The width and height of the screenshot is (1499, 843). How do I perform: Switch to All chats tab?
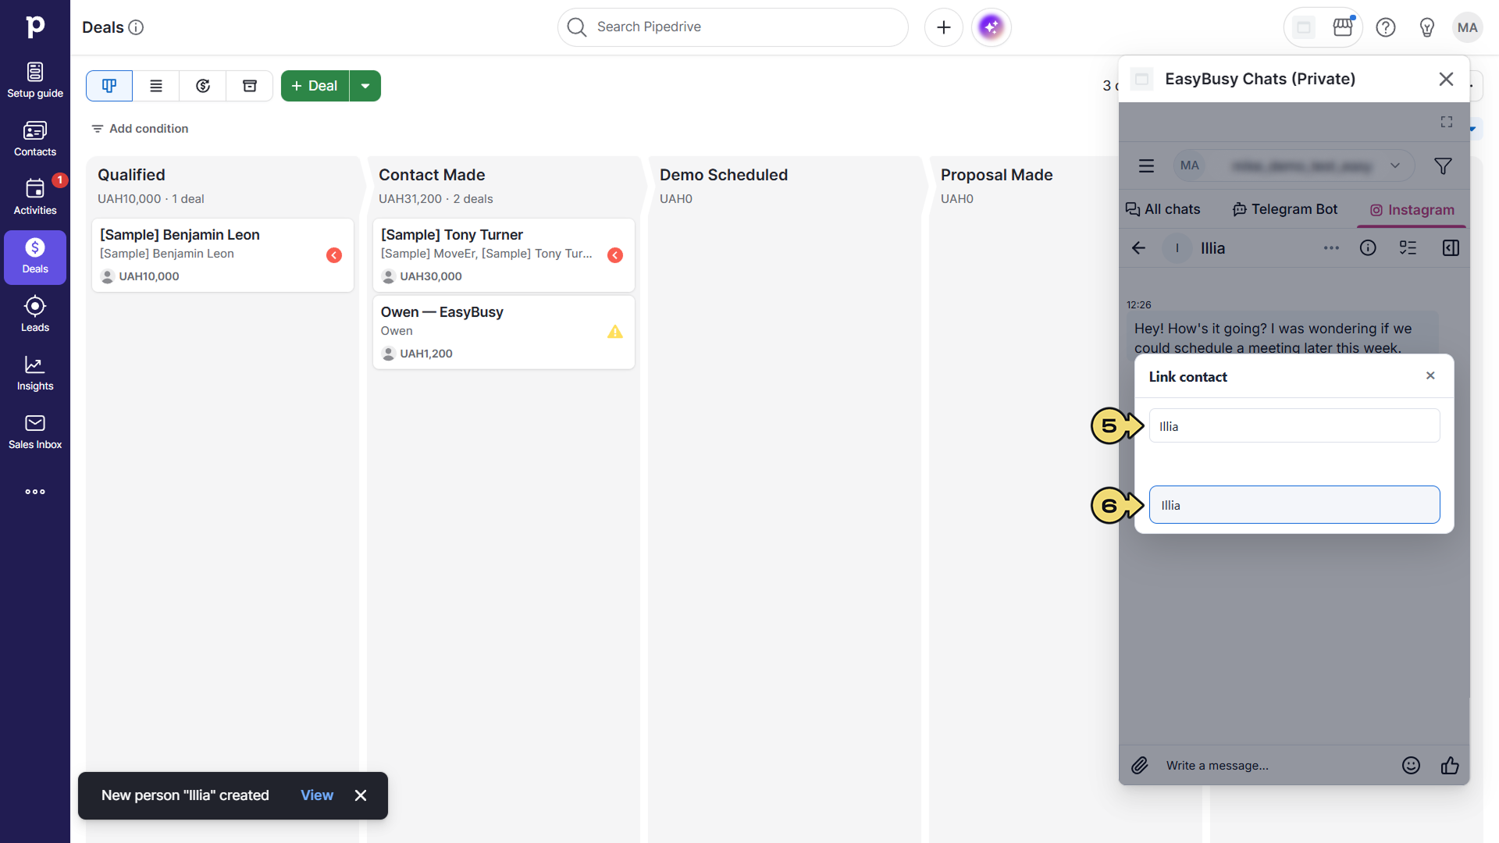pyautogui.click(x=1163, y=209)
